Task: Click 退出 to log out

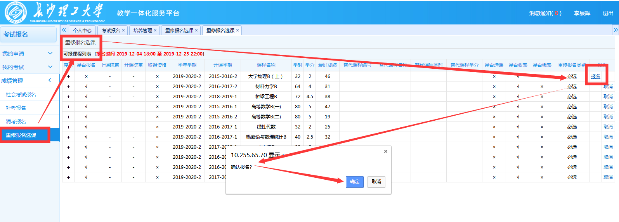Action: (608, 13)
